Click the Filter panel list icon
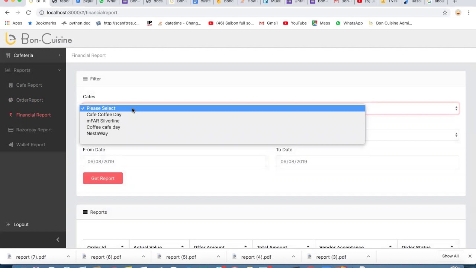 (x=85, y=79)
